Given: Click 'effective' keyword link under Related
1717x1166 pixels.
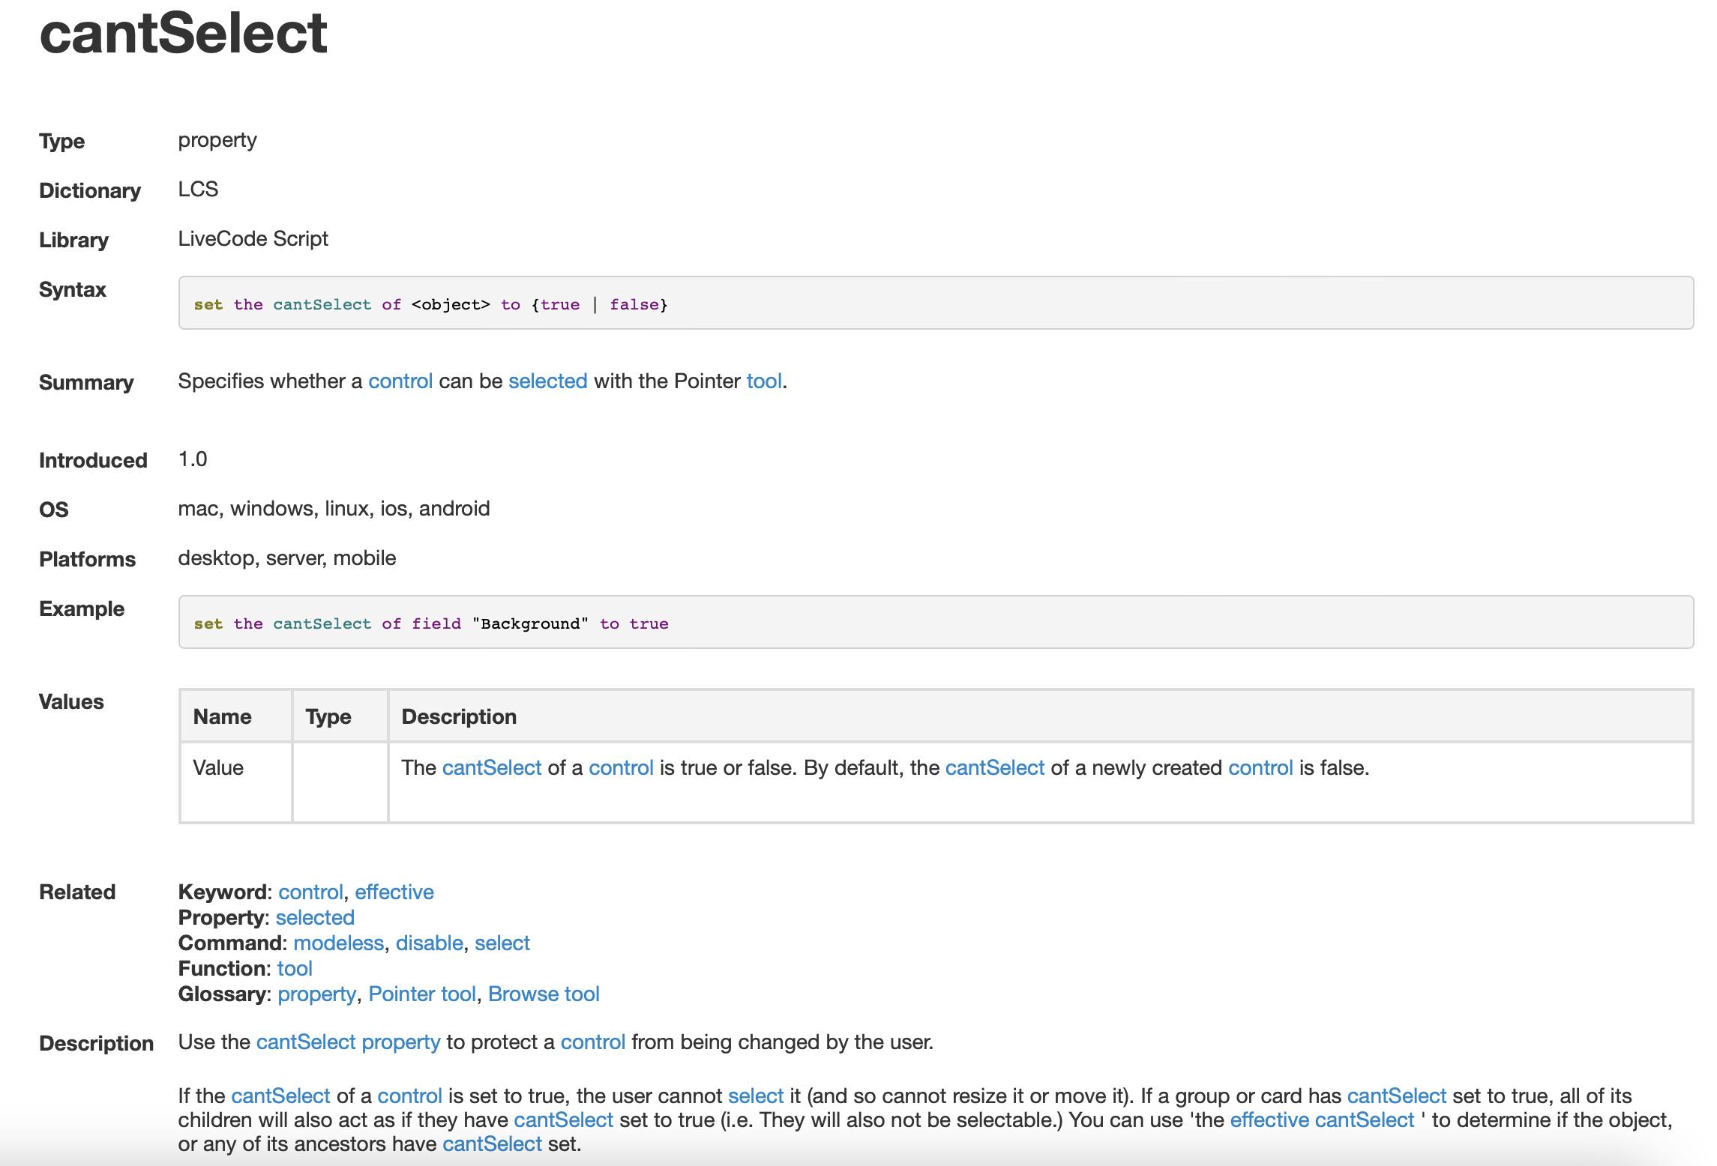Looking at the screenshot, I should point(394,892).
